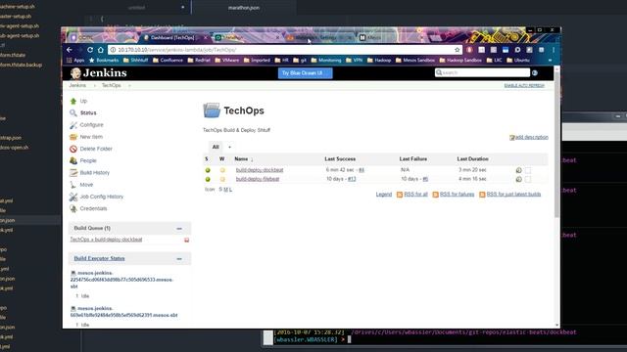Click the TechOps folder icon

pos(212,110)
